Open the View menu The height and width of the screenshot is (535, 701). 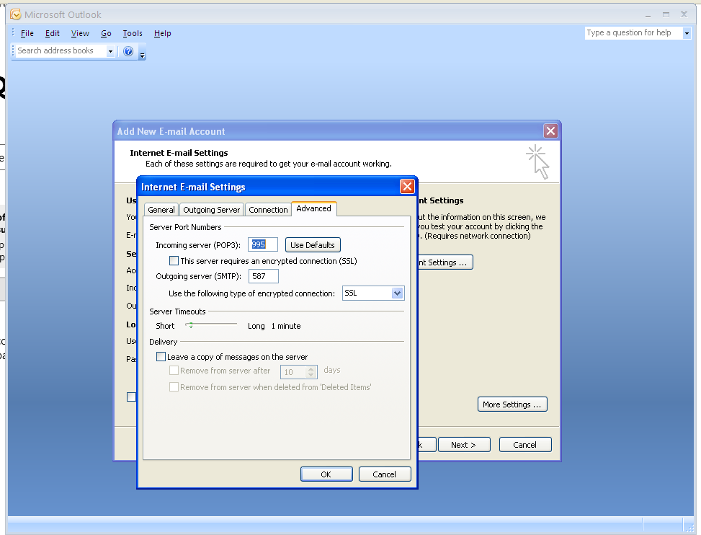coord(80,33)
